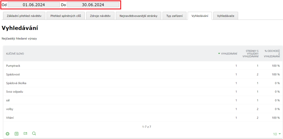Select the Zdroje návštěv tab
283x139 pixels.
coord(100,16)
